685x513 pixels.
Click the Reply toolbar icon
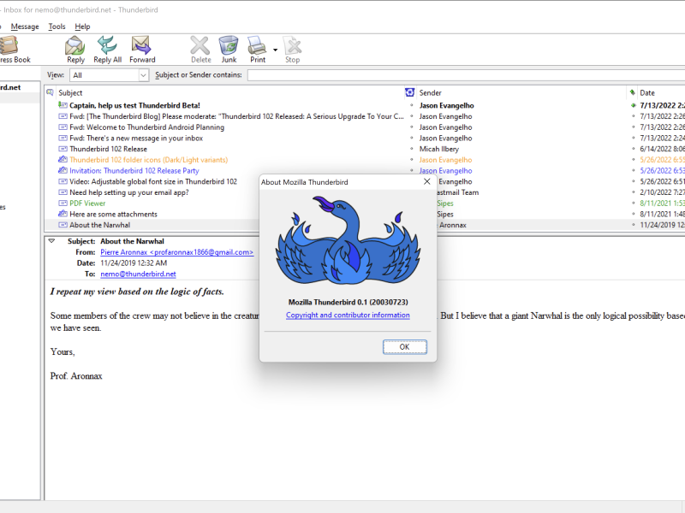point(75,50)
